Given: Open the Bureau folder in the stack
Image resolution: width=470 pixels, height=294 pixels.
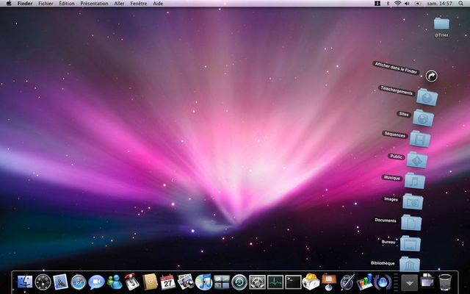Looking at the screenshot, I should click(411, 243).
